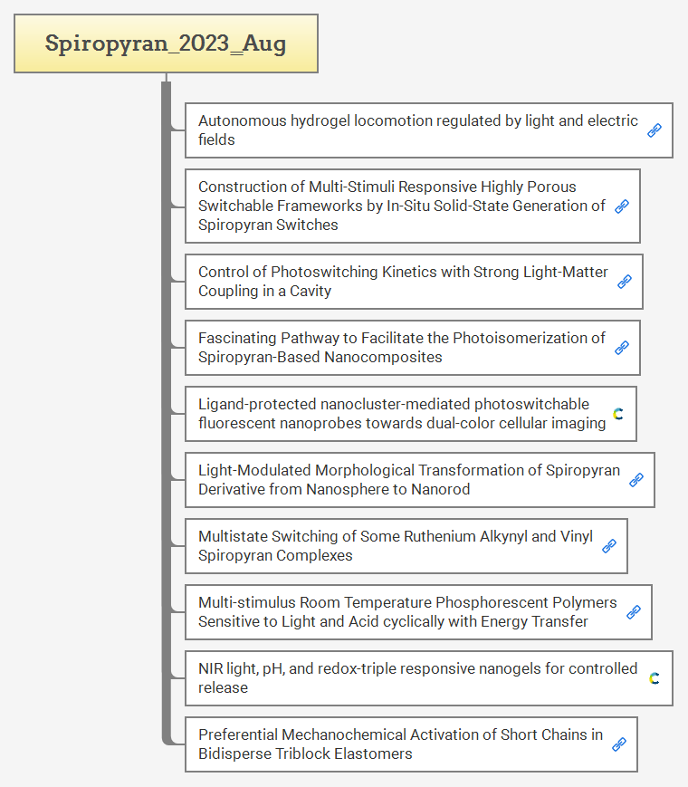Open link icon on Phosphorescent Polymers node
688x787 pixels.
point(634,612)
